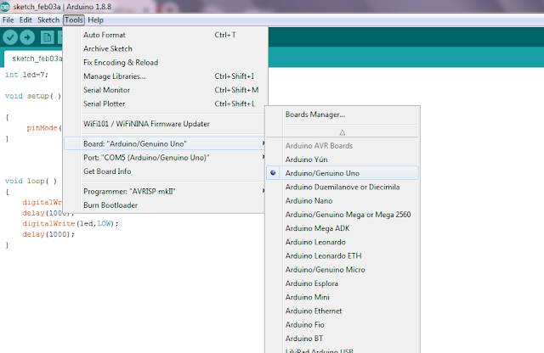Select Fix Encoding & Reload
This screenshot has height=353, width=544.
[x=165, y=62]
